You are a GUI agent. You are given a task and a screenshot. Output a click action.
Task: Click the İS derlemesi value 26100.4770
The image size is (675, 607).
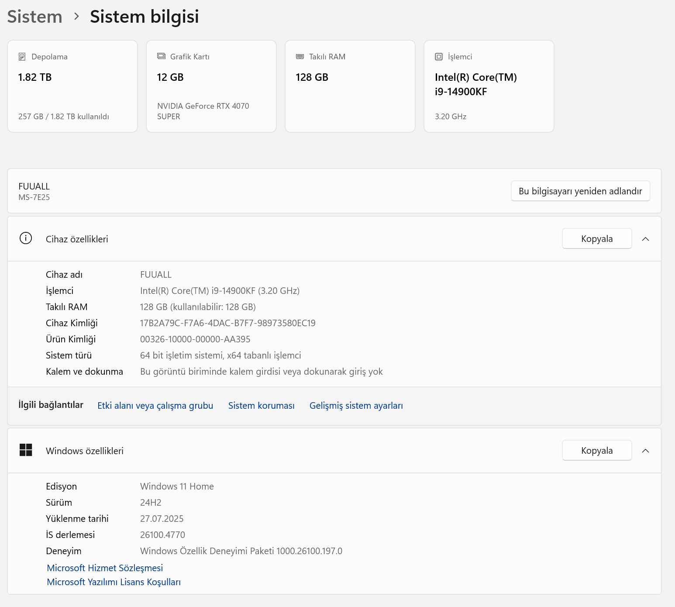tap(162, 535)
